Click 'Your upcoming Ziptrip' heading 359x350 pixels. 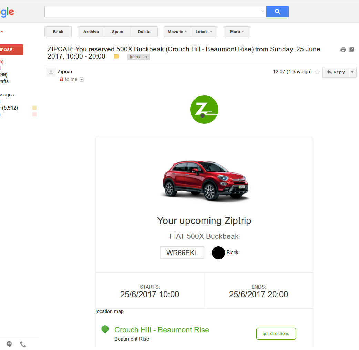coord(204,221)
